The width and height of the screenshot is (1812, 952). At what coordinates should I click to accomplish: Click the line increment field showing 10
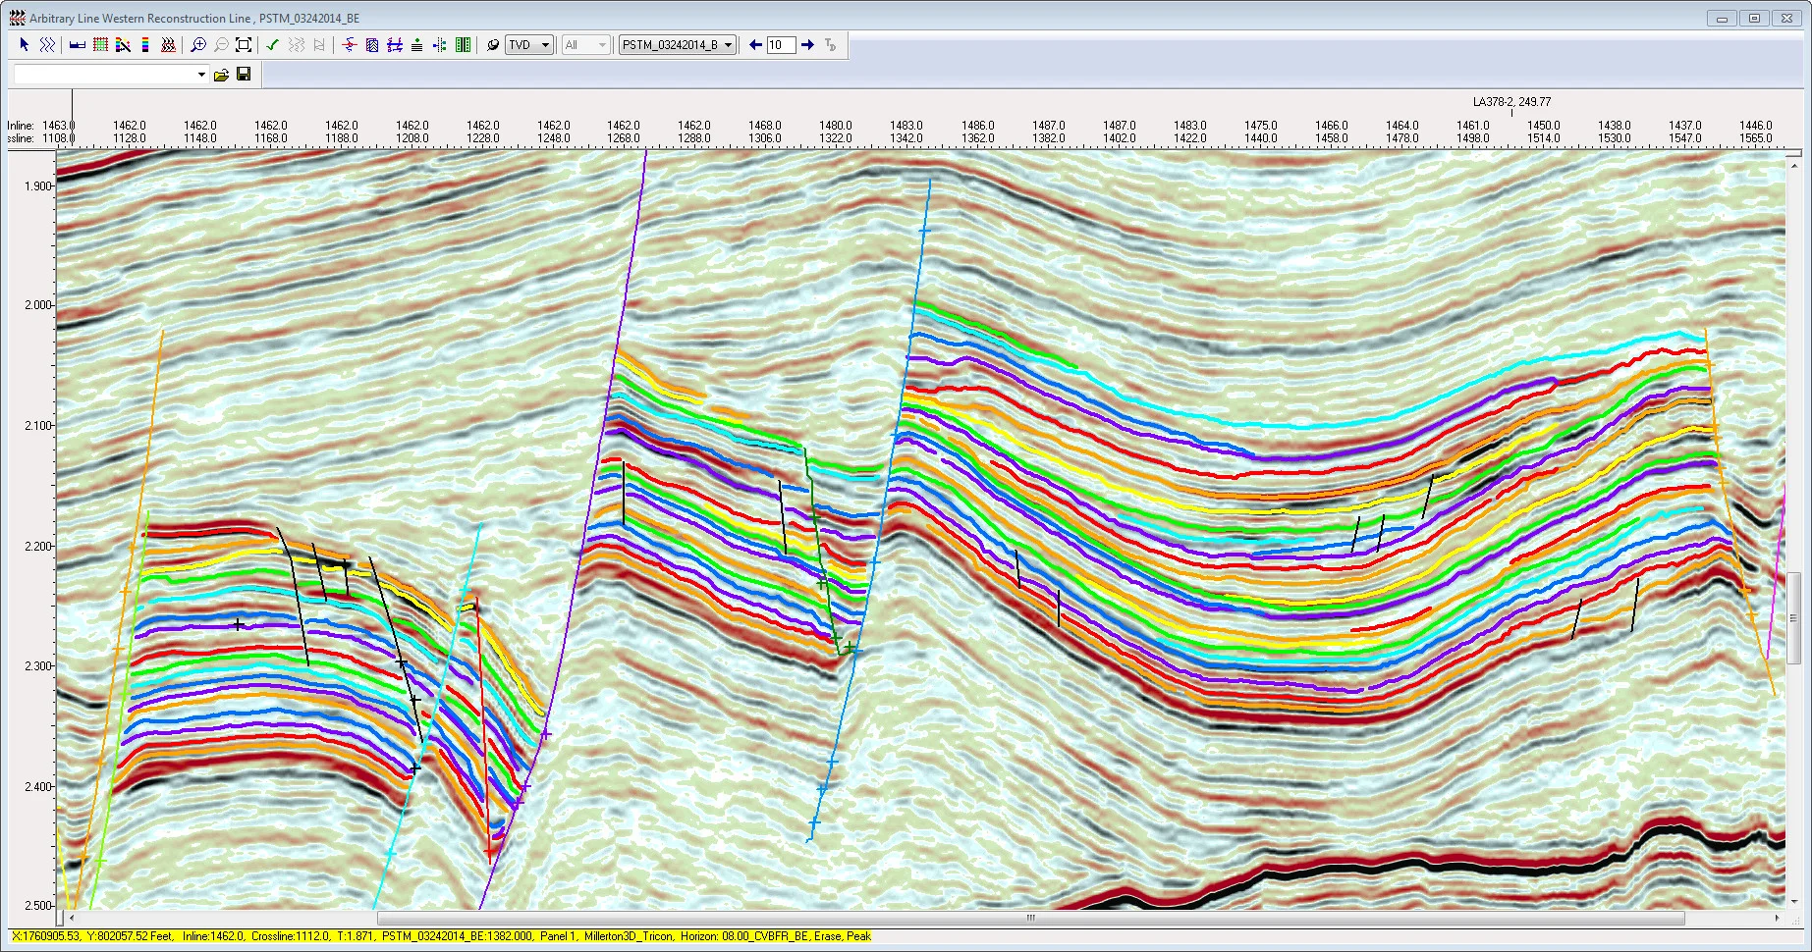[x=781, y=45]
